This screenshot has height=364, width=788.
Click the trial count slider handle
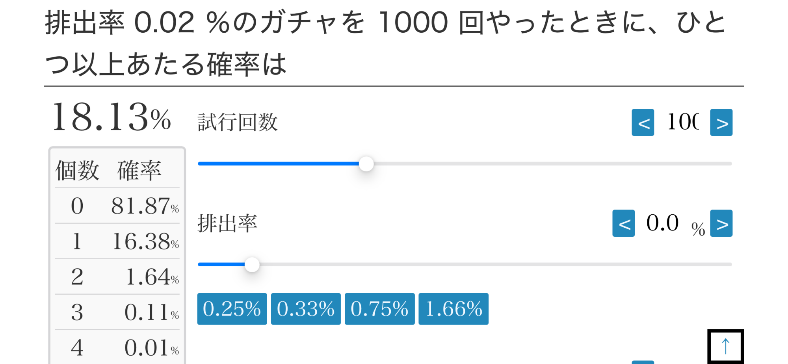click(x=366, y=164)
